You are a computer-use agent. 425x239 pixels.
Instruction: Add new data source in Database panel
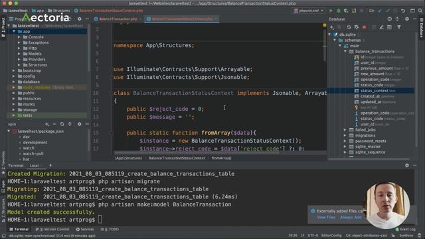332,27
